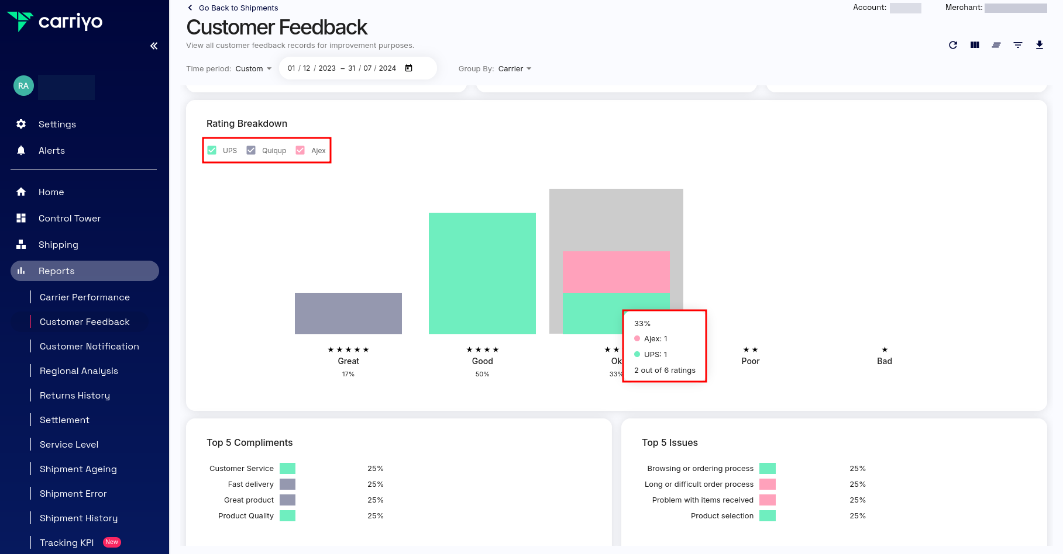Click the refresh icon
Screen dimensions: 1063x554
click(953, 45)
